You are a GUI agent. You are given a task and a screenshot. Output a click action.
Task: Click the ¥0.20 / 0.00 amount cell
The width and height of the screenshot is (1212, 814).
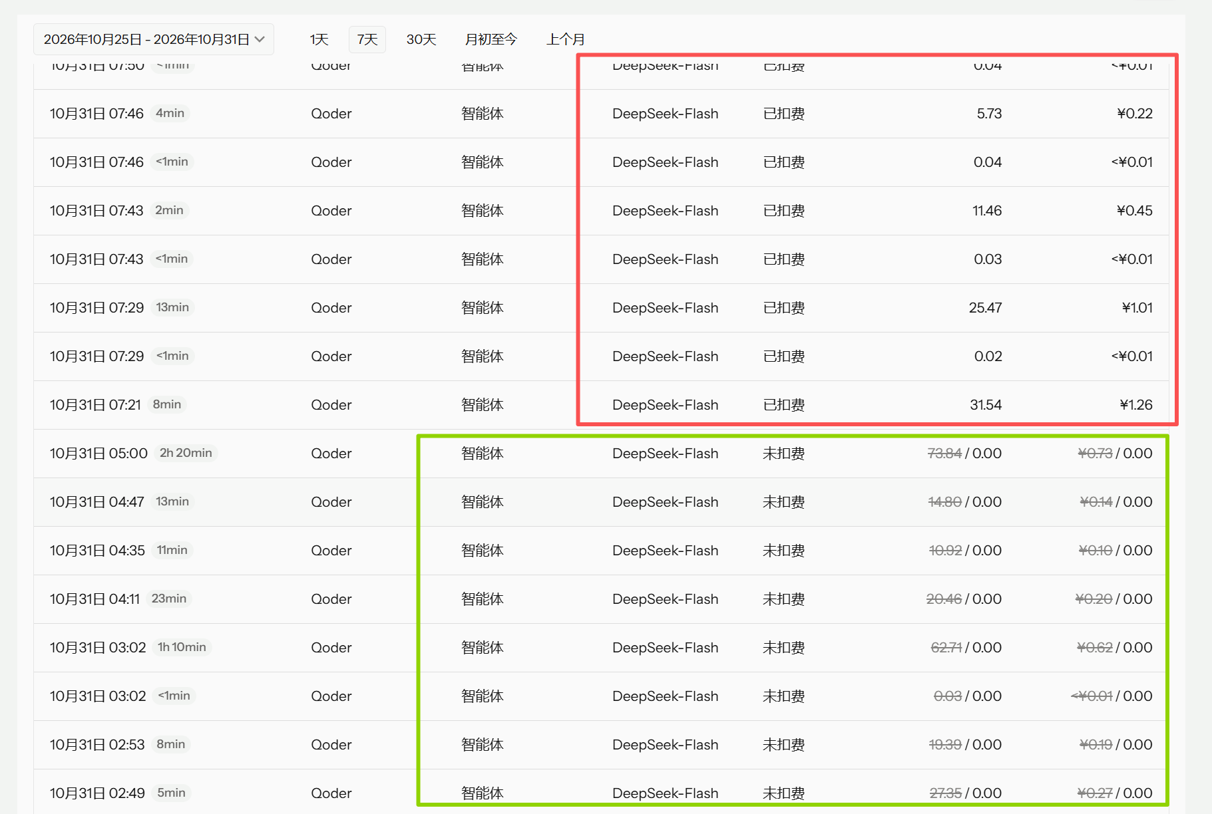pyautogui.click(x=1113, y=599)
